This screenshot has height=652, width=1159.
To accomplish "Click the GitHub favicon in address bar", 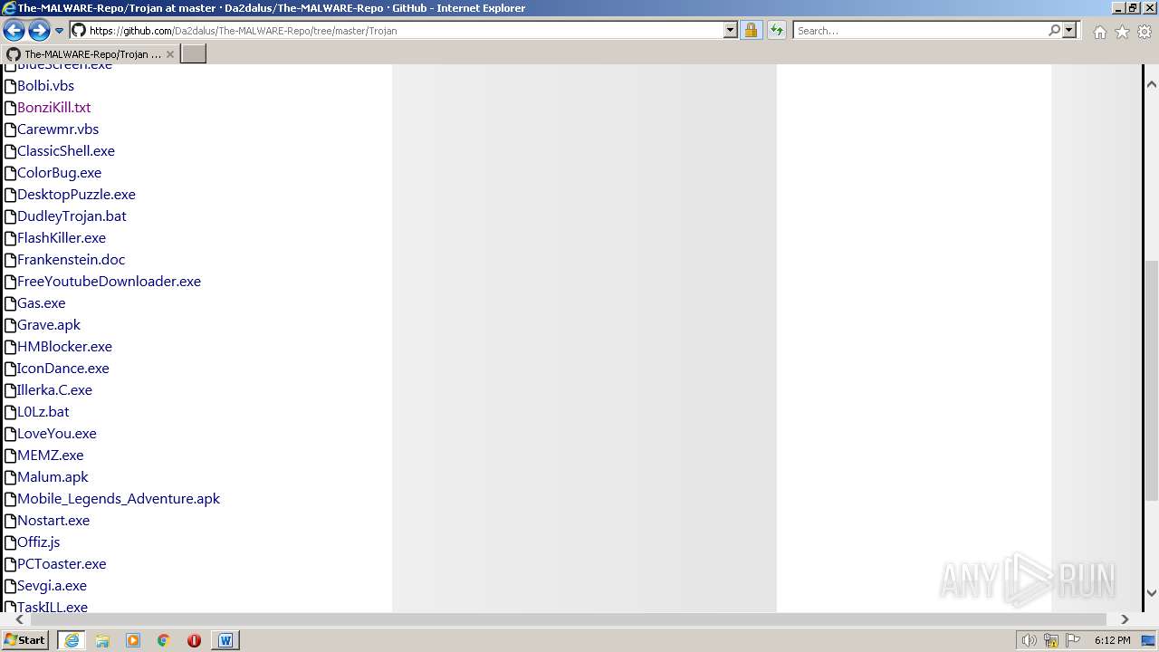I will [x=79, y=30].
